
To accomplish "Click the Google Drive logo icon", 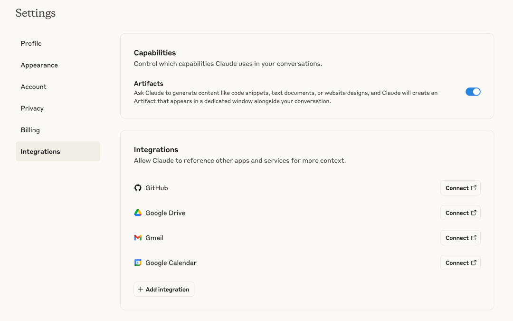I will tap(138, 213).
